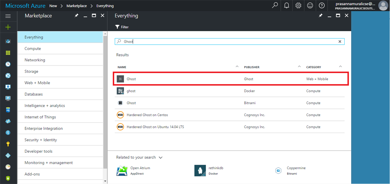Sort results by NAME column arrow
This screenshot has width=390, height=184.
click(x=237, y=67)
